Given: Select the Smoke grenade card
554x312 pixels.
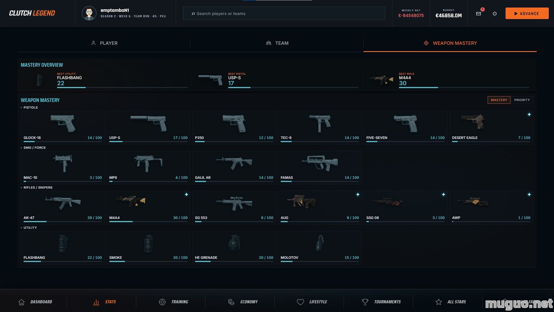Looking at the screenshot, I should (148, 248).
